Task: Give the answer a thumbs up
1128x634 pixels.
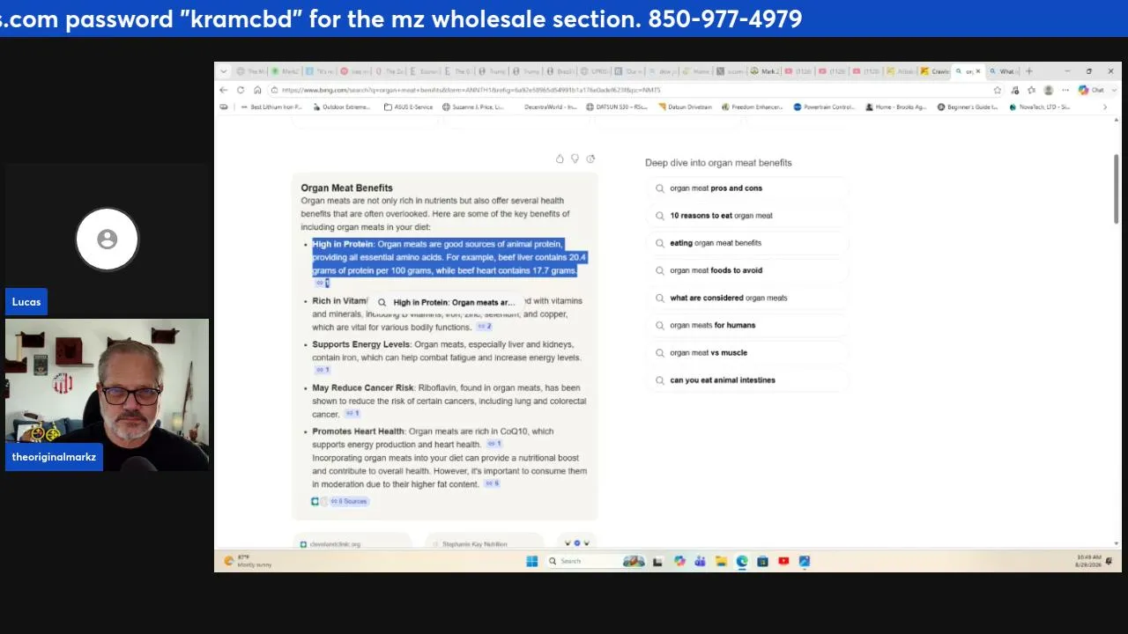Action: [560, 158]
